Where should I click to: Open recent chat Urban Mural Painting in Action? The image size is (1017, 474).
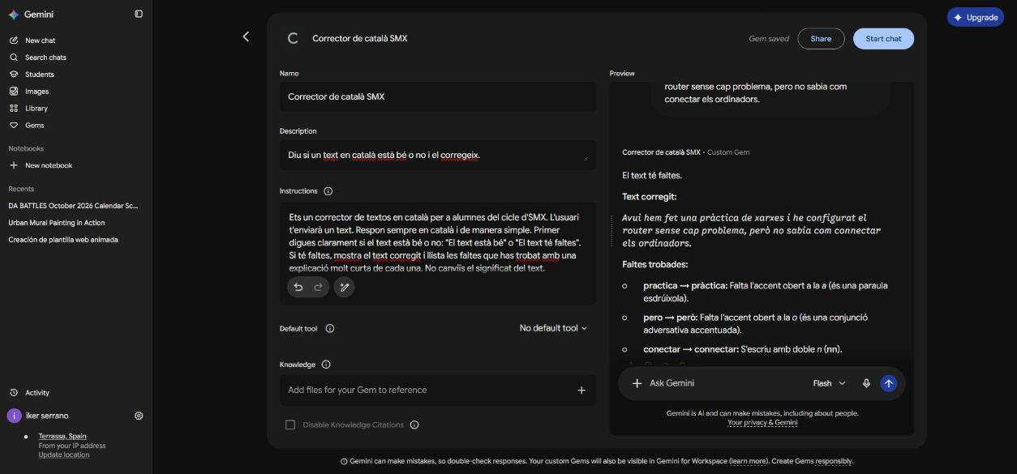pos(56,223)
